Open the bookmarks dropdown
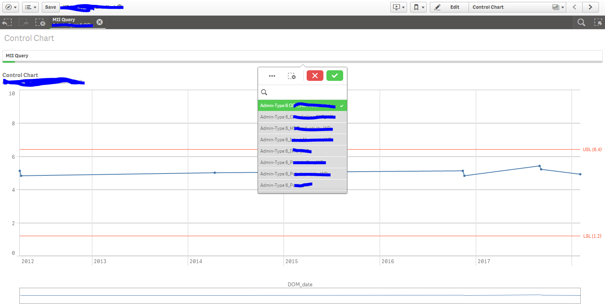This screenshot has width=605, height=306. [x=418, y=7]
